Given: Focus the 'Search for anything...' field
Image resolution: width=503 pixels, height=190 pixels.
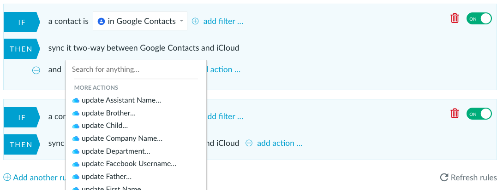Looking at the screenshot, I should click(136, 69).
